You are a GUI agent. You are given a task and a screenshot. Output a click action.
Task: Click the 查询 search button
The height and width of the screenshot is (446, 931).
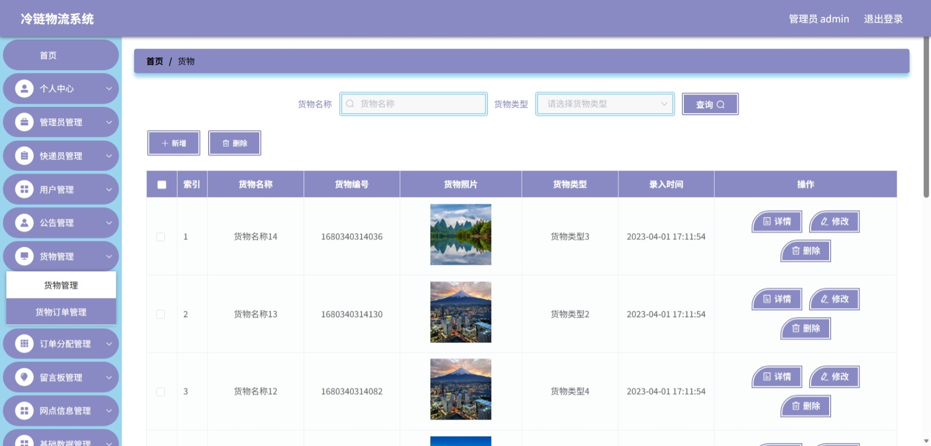710,104
